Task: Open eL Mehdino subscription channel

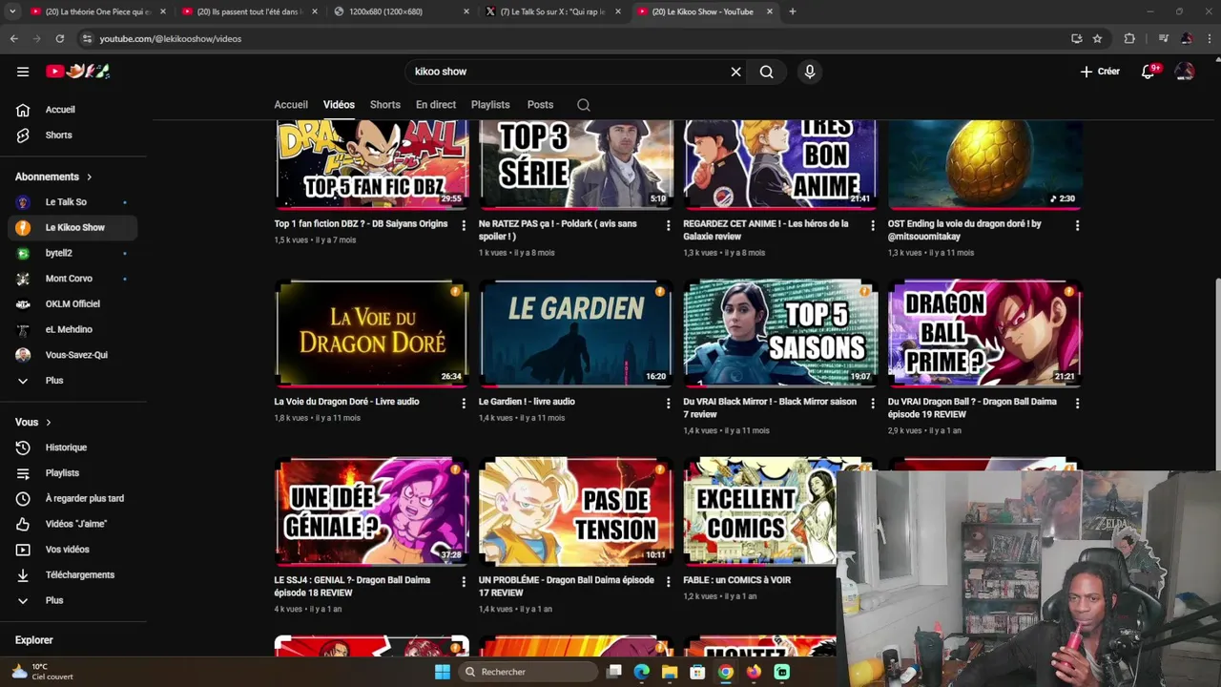Action: click(72, 330)
